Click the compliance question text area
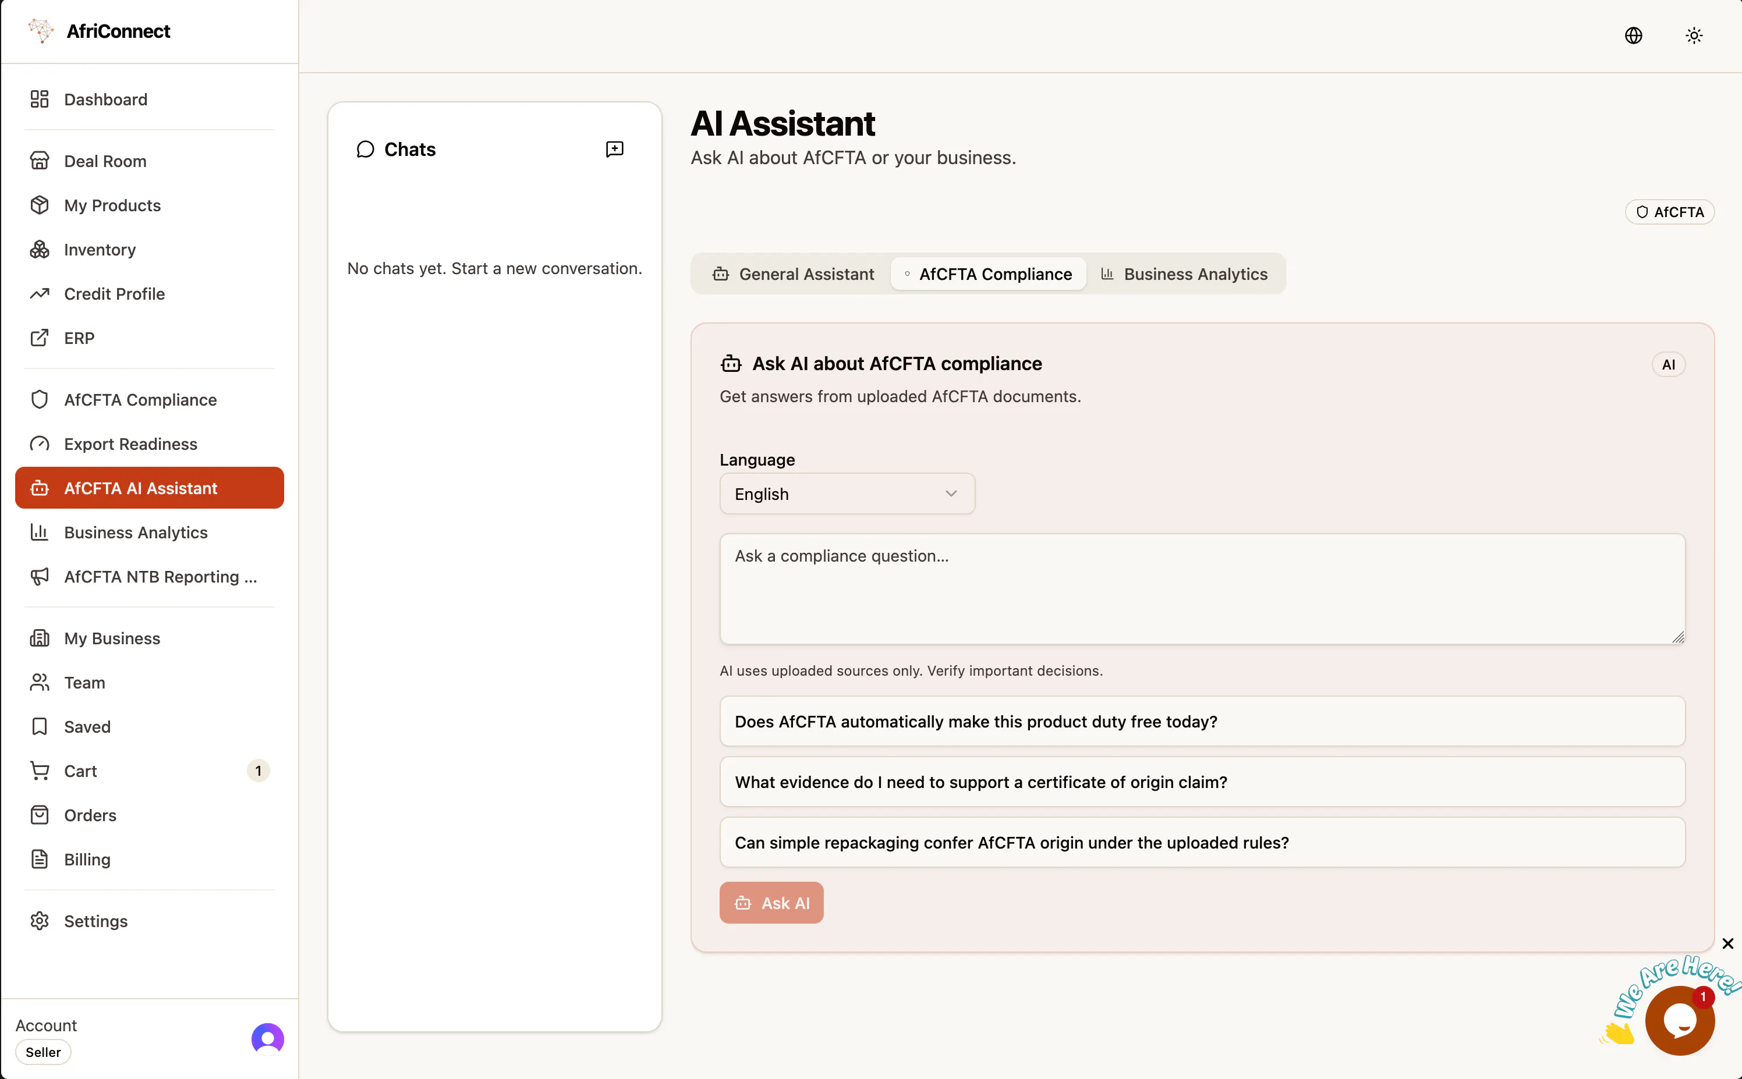 click(x=1202, y=590)
